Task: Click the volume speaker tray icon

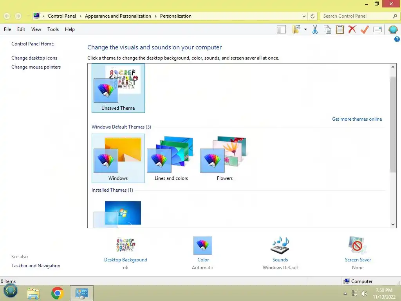Action: [x=364, y=294]
